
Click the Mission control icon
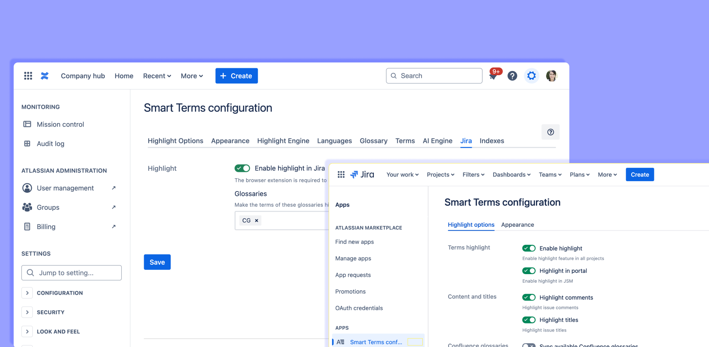click(27, 124)
